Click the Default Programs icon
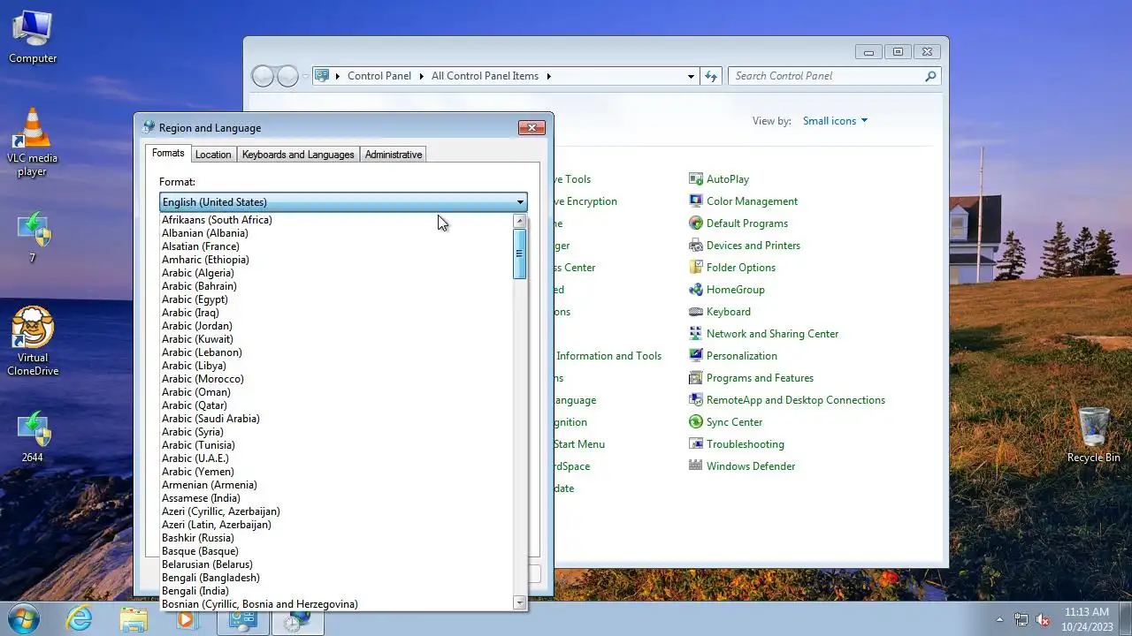Screen dimensions: 1132x636 pyautogui.click(x=696, y=223)
